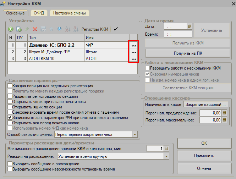The image size is (236, 179).
Task: Open the Настройка смены tab
Action: coord(70,13)
